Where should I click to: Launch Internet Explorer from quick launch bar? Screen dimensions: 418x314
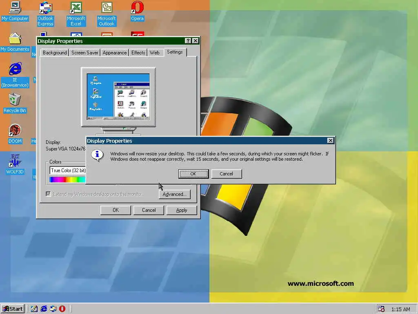pos(43,309)
